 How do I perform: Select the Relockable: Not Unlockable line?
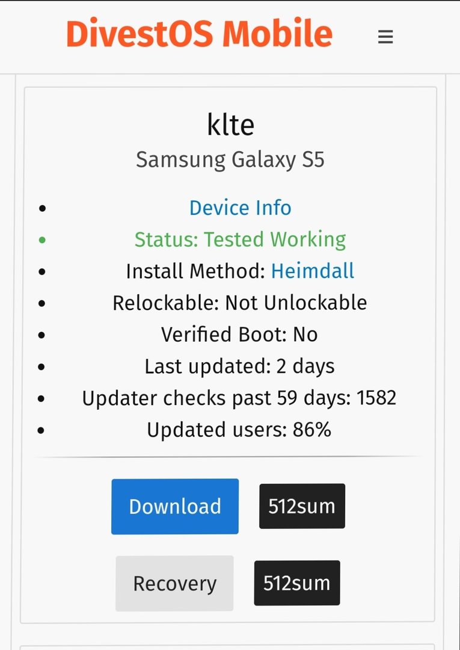tap(240, 303)
